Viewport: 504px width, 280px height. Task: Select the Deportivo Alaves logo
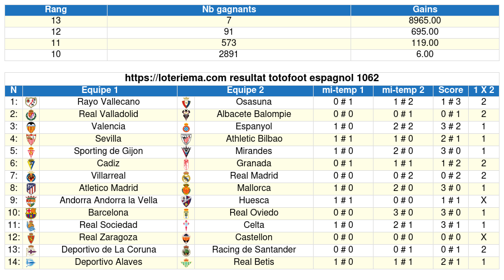[31, 263]
